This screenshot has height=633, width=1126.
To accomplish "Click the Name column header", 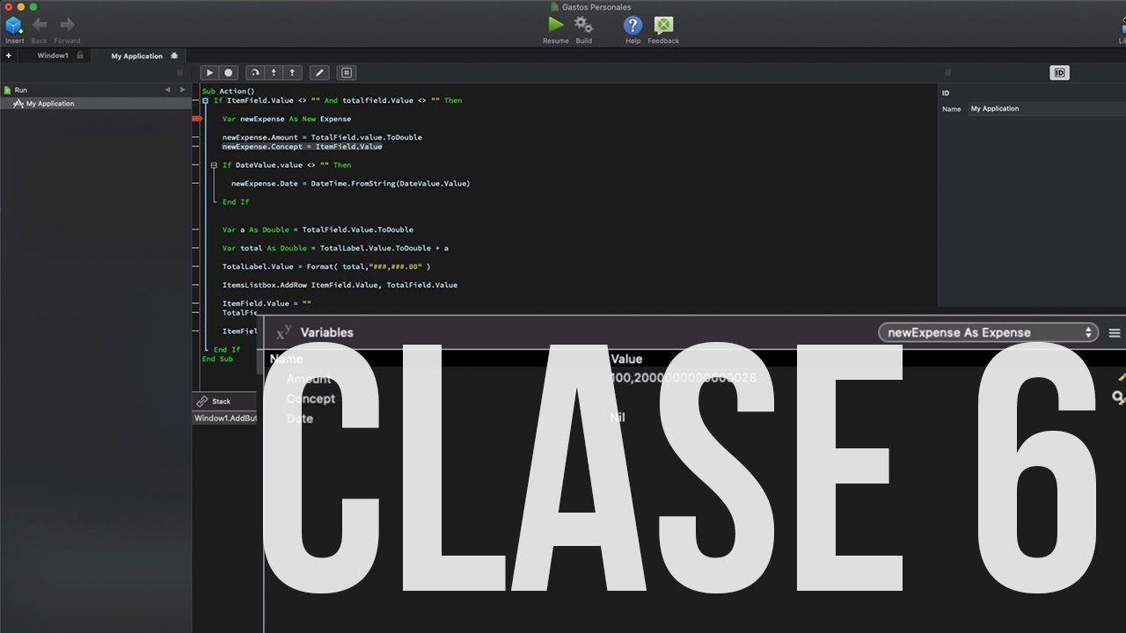I will coord(286,359).
